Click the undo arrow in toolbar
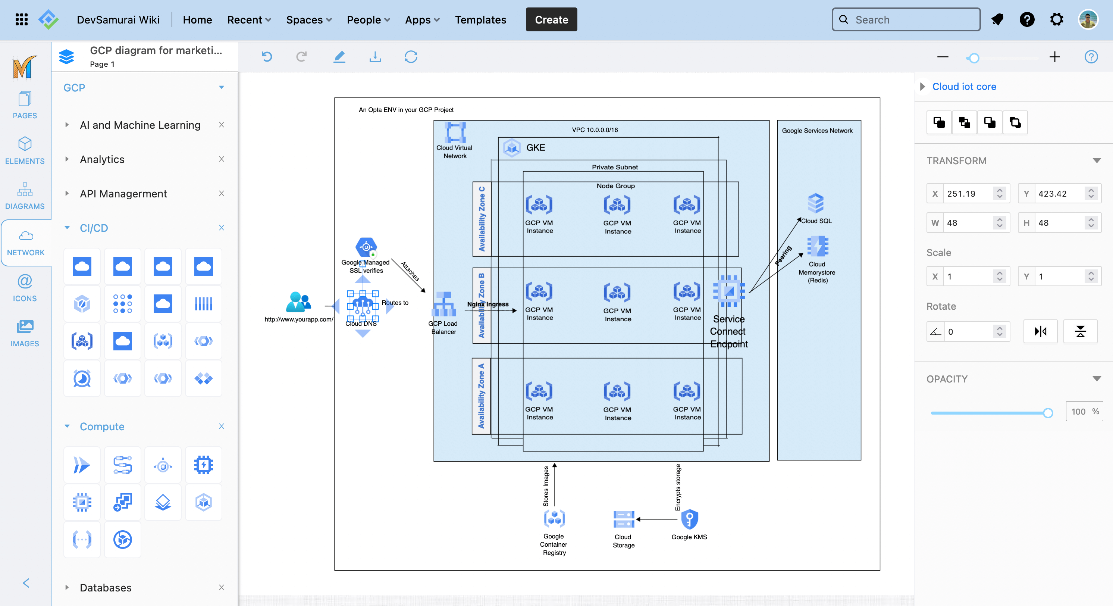Image resolution: width=1113 pixels, height=606 pixels. (x=267, y=57)
